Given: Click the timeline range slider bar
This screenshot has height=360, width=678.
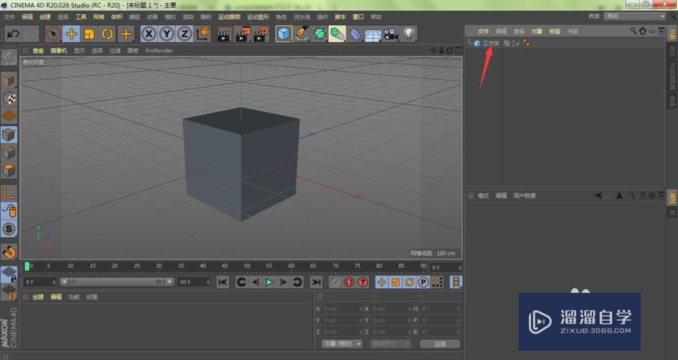Looking at the screenshot, I should point(117,282).
